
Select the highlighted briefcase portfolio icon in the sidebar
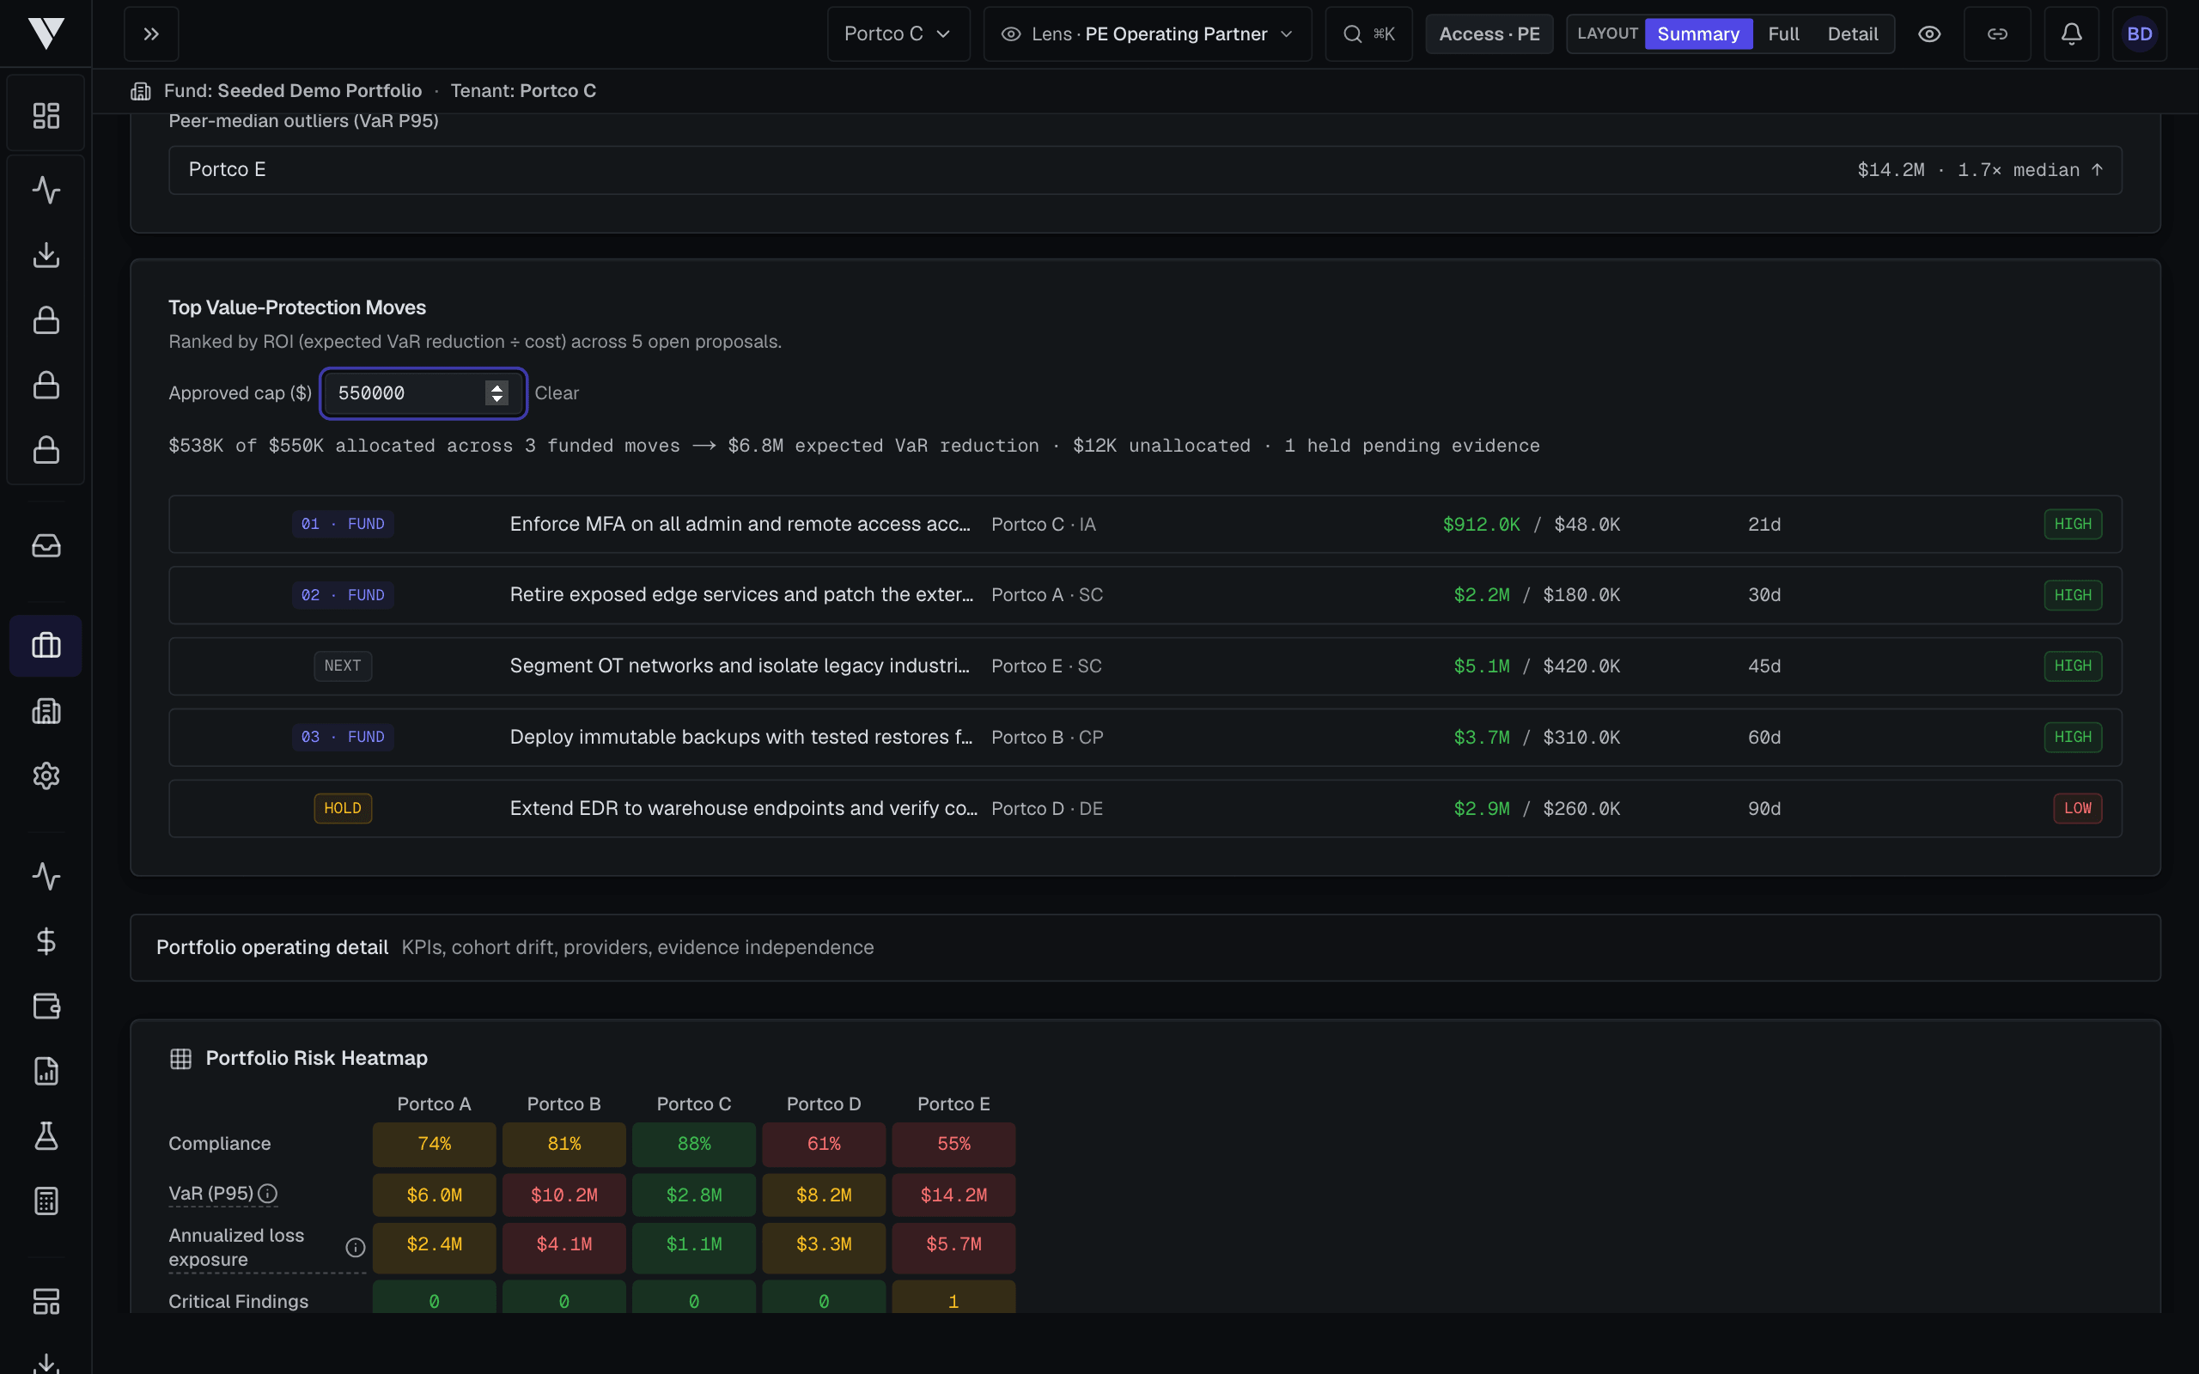coord(46,646)
